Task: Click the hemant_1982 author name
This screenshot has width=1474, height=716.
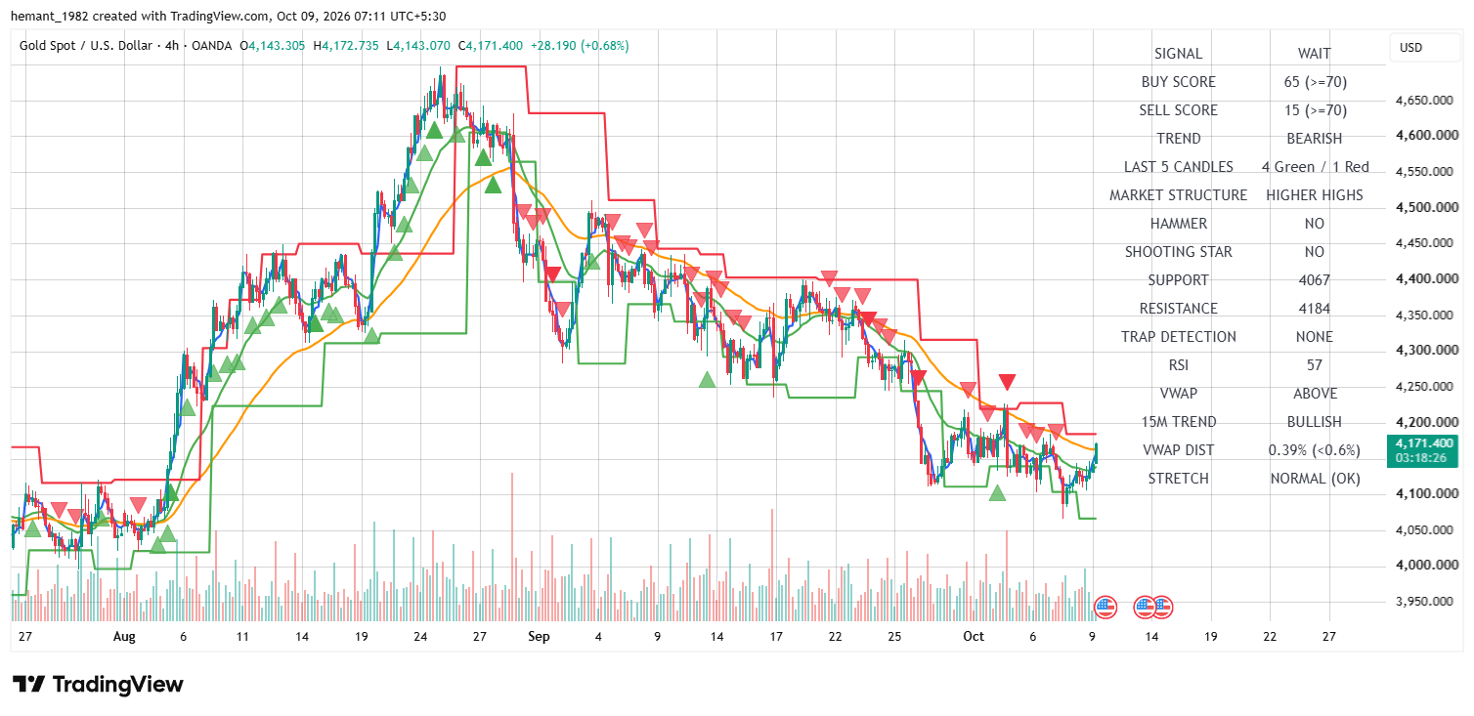Action: [x=52, y=17]
